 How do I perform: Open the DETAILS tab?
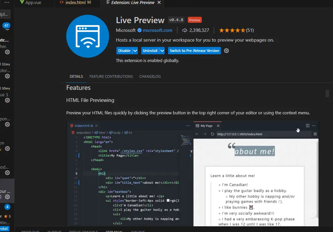76,76
